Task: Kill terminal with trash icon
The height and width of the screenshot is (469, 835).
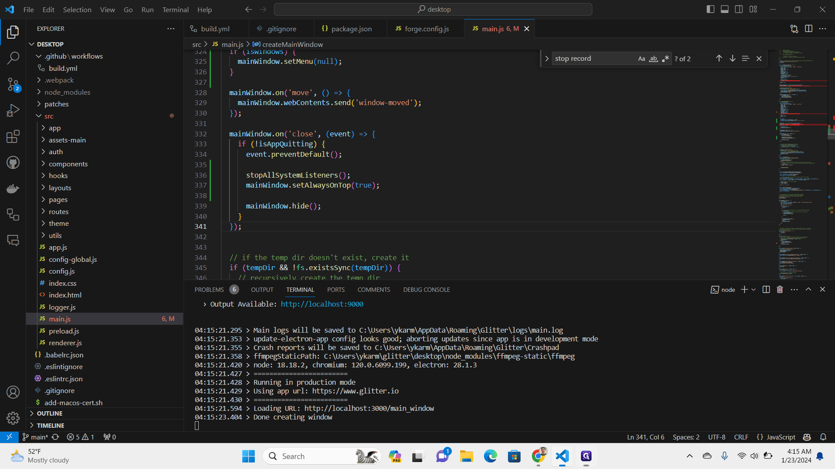Action: [x=780, y=290]
